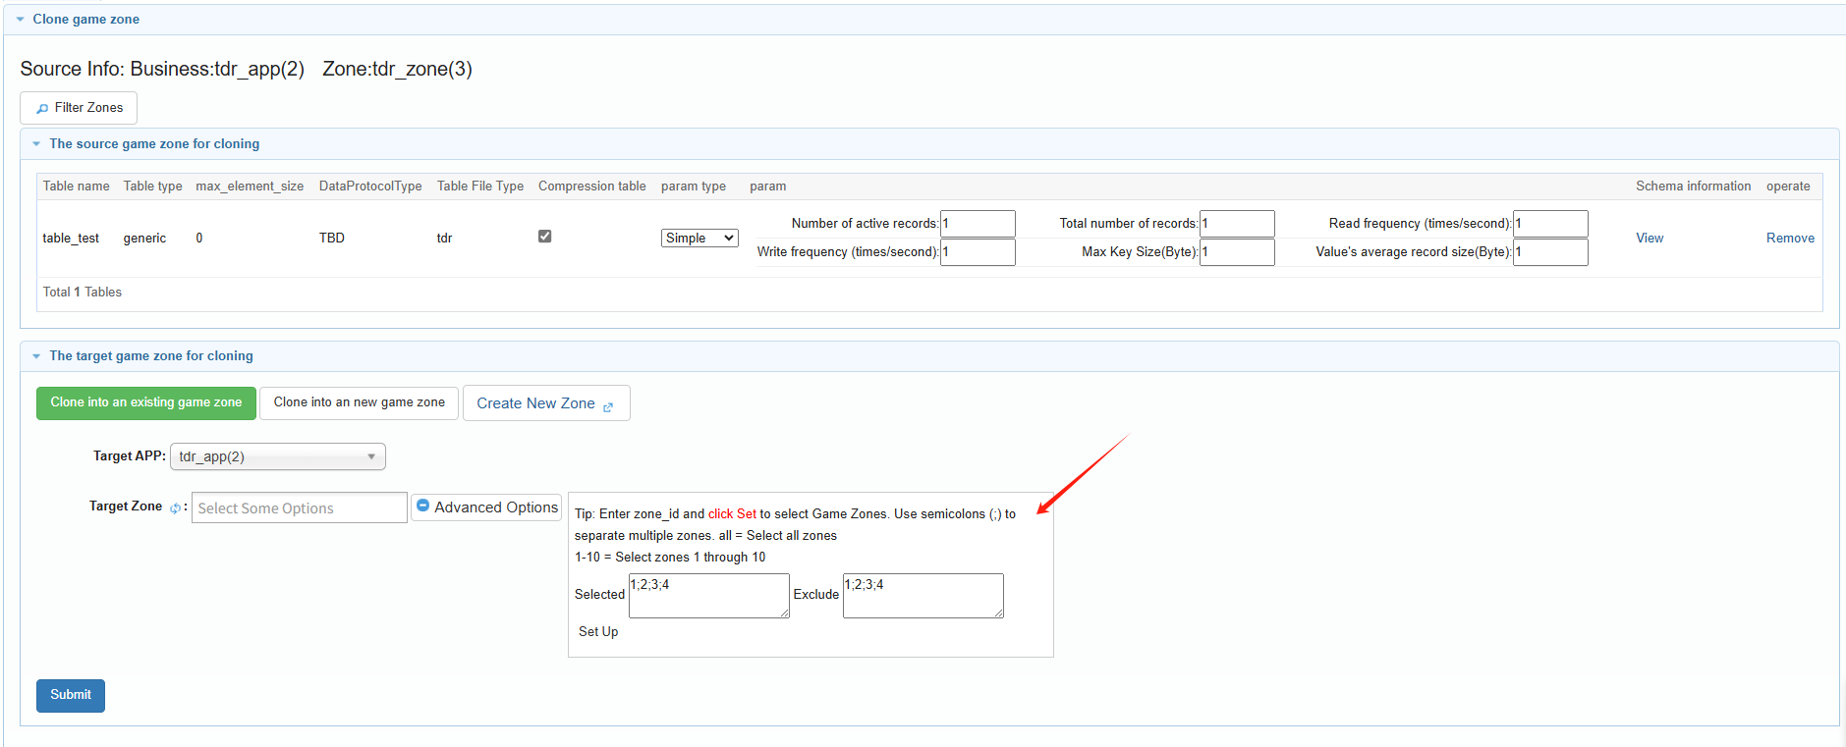This screenshot has height=747, width=1846.
Task: Open the Simple param type dropdown
Action: point(699,239)
